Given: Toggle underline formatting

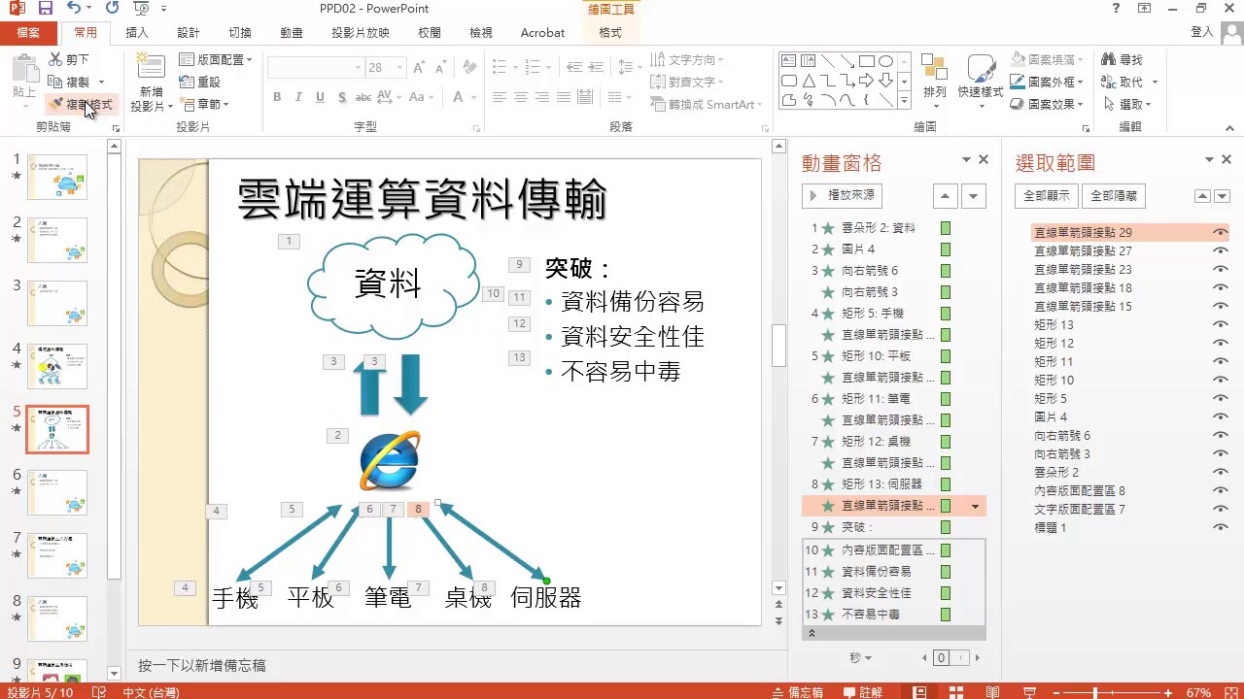Looking at the screenshot, I should 319,97.
